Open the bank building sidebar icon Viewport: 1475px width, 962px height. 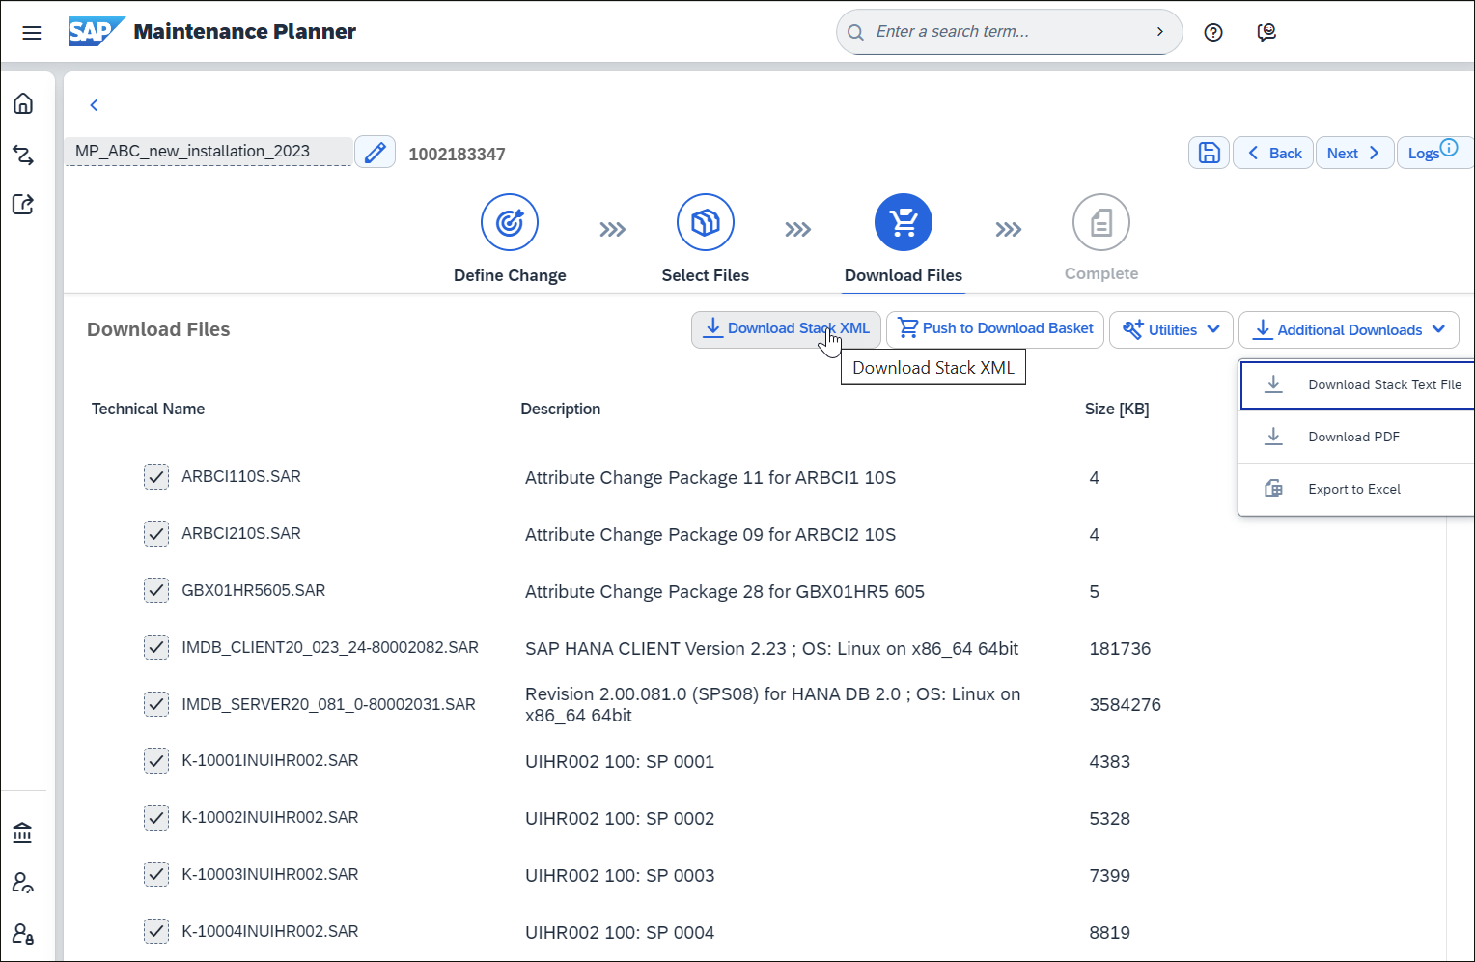point(22,833)
